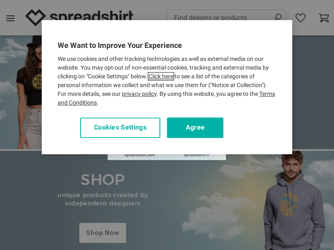The image size is (334, 250).
Task: Click the cookie dialog heading
Action: tap(120, 45)
